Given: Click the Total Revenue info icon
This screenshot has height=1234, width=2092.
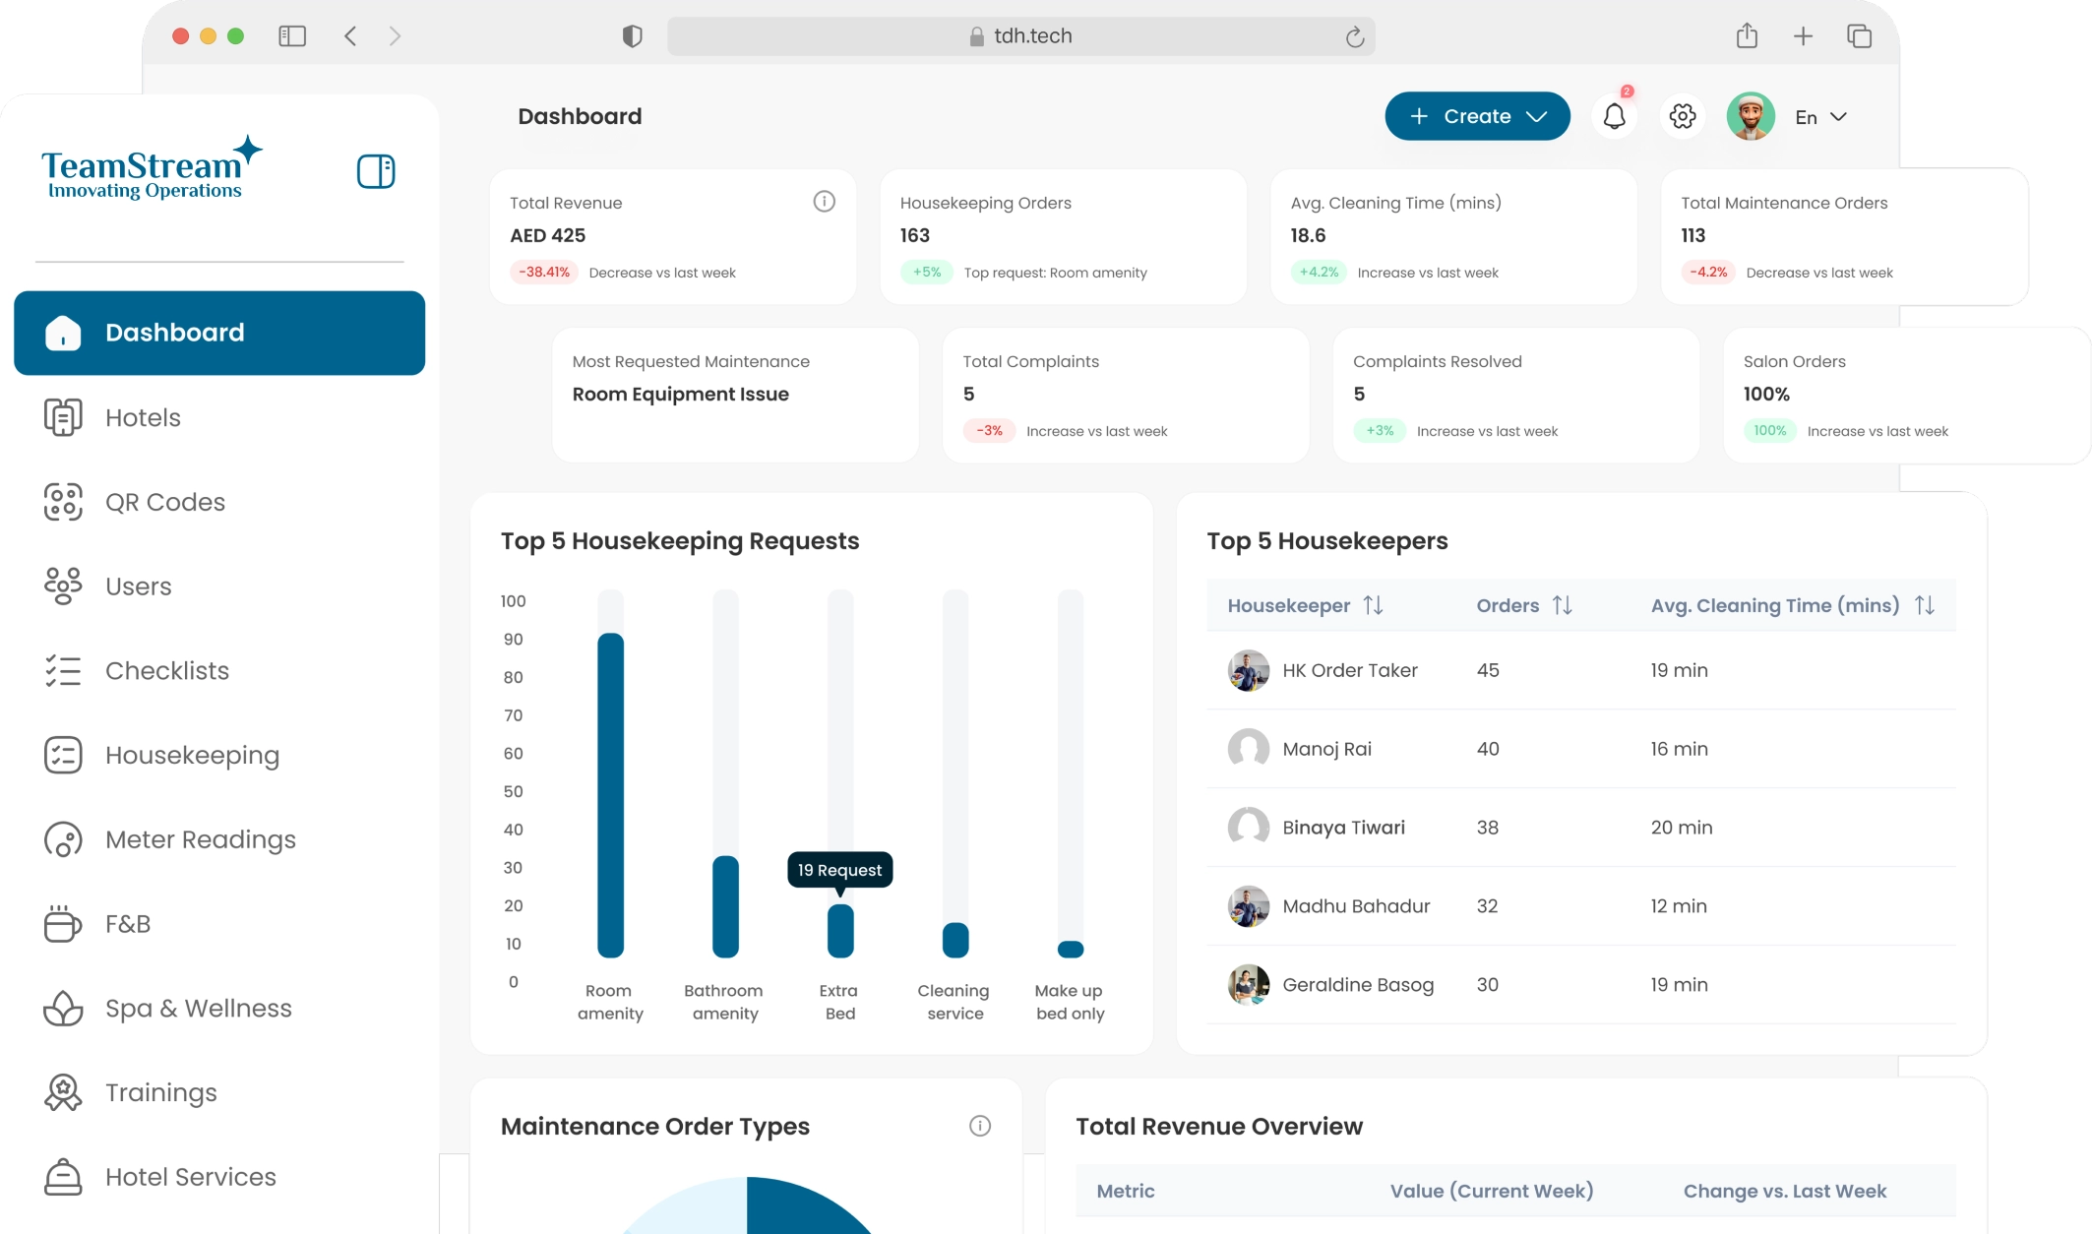Looking at the screenshot, I should (825, 202).
